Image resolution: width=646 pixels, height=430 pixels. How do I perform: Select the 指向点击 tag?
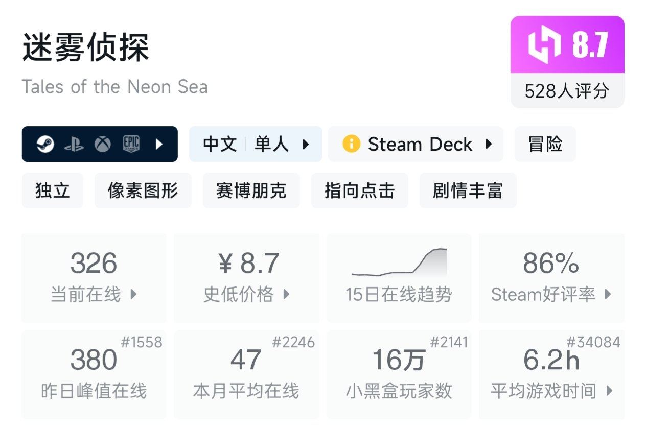(x=359, y=190)
